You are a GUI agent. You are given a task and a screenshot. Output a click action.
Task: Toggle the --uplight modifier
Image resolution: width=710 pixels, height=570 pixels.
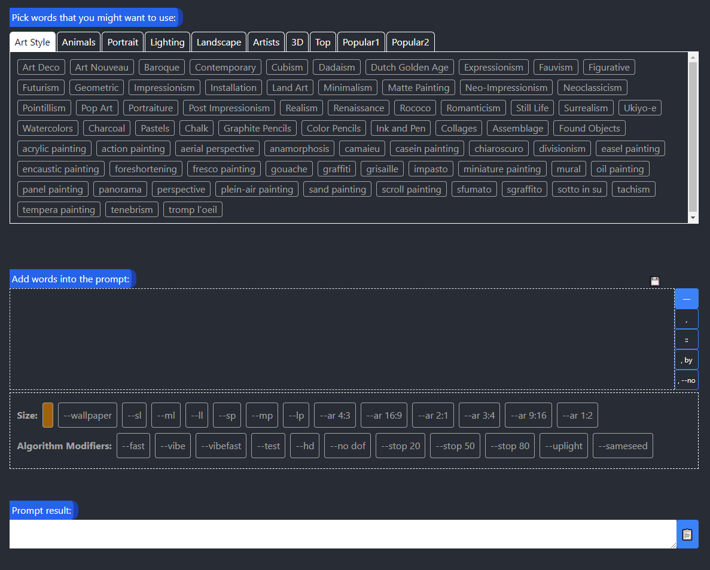click(563, 446)
